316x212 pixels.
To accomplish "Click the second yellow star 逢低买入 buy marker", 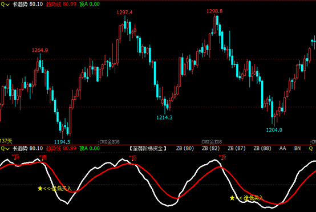I will pos(246,198).
